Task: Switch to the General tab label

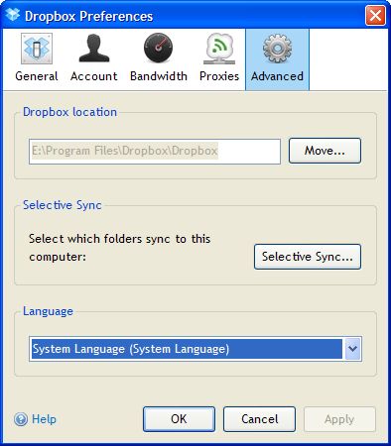Action: [x=37, y=76]
